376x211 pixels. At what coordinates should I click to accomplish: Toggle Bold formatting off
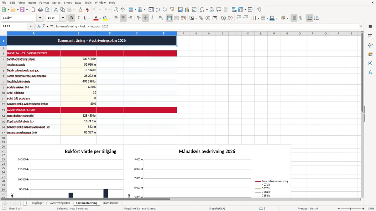click(x=72, y=18)
